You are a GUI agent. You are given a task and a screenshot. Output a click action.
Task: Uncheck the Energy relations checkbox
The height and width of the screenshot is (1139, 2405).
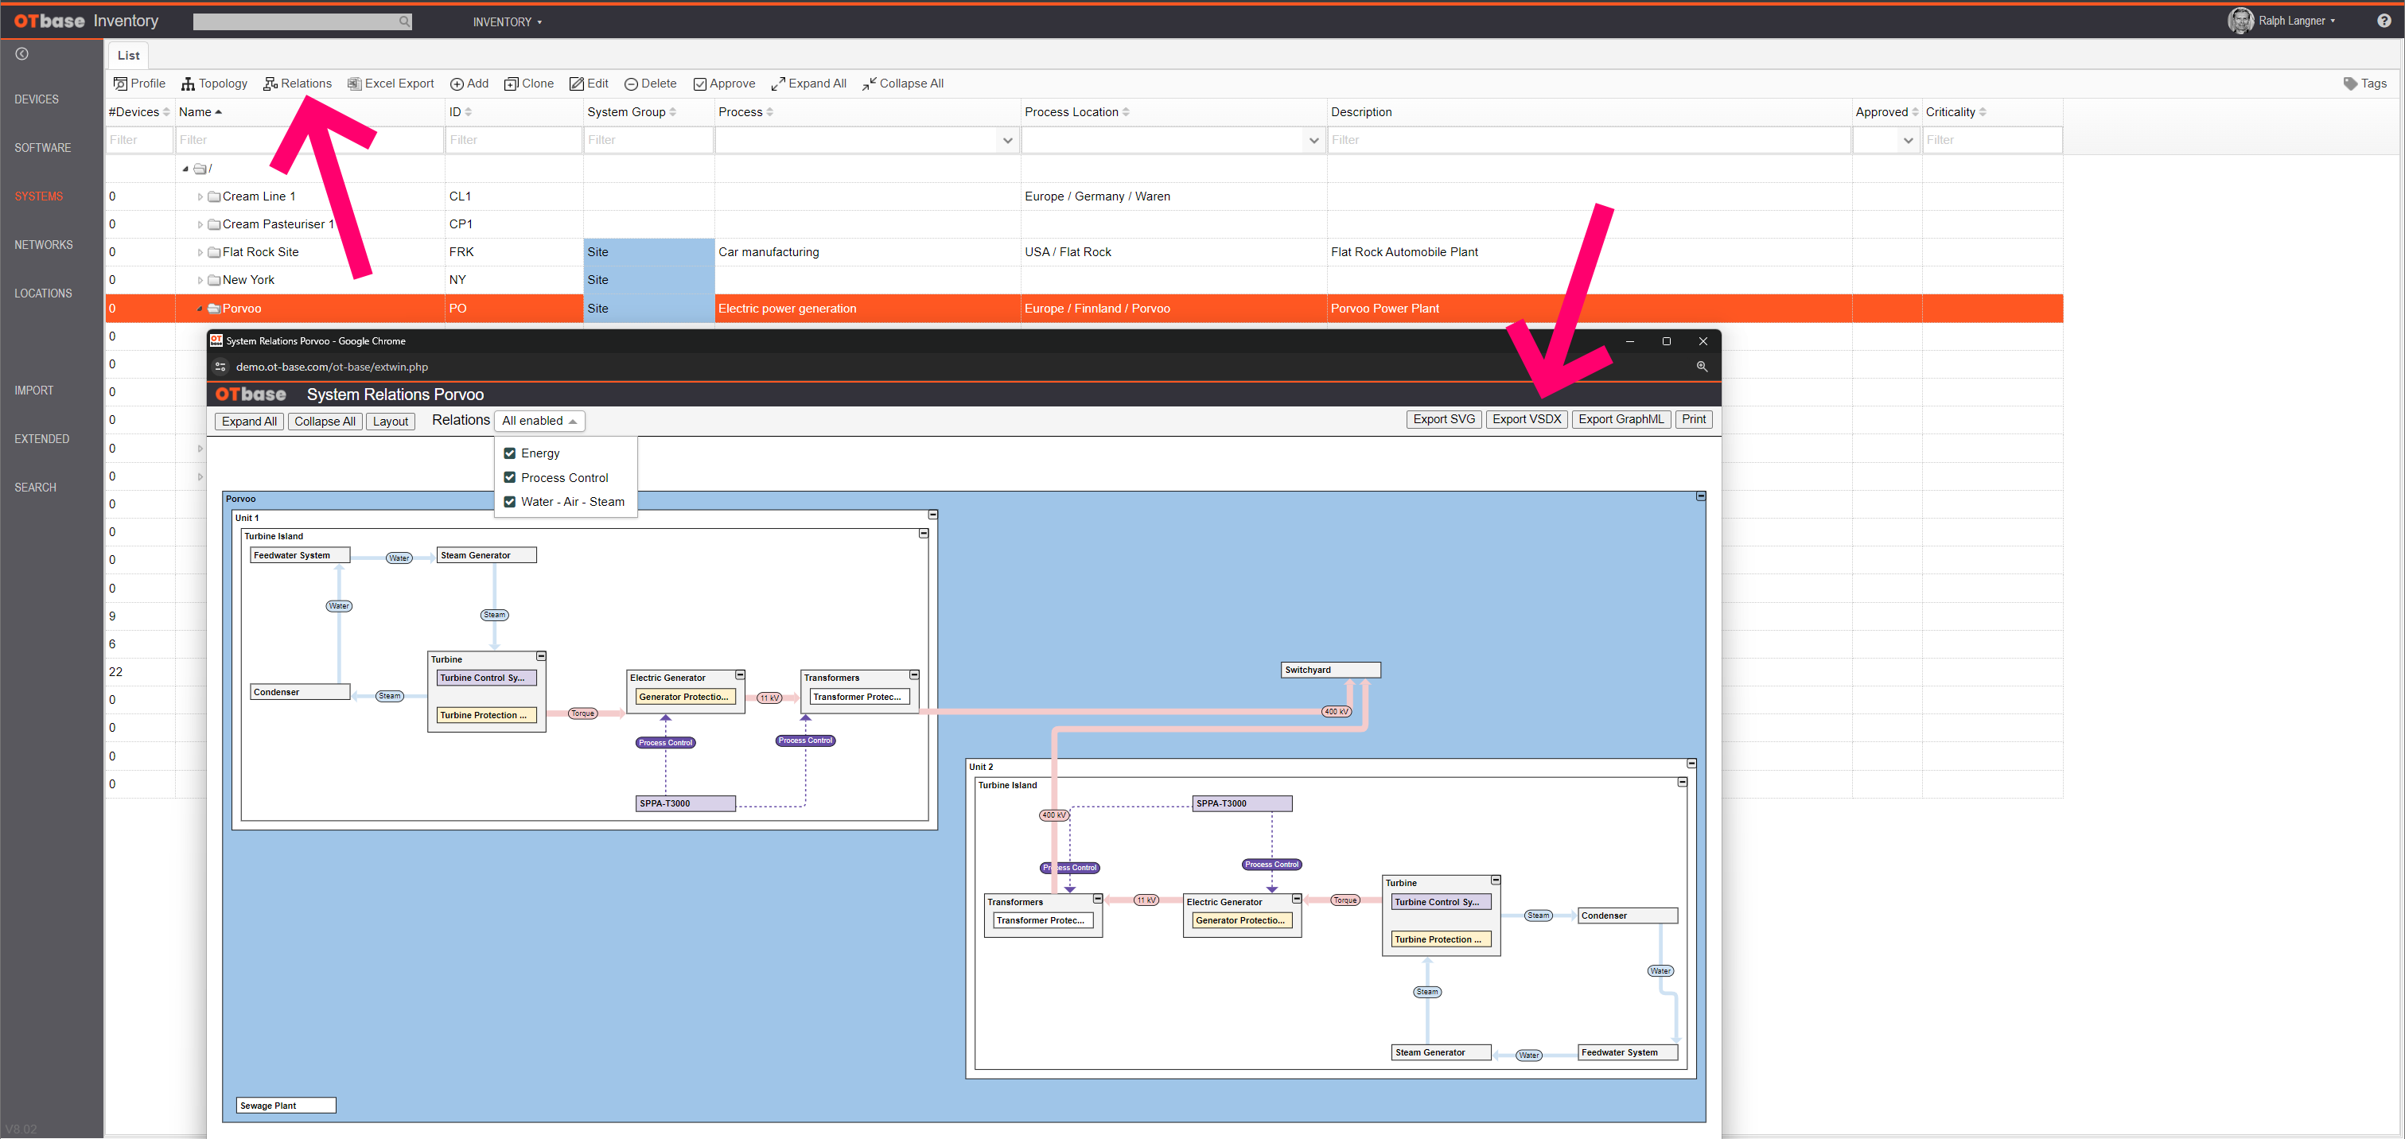(x=510, y=453)
